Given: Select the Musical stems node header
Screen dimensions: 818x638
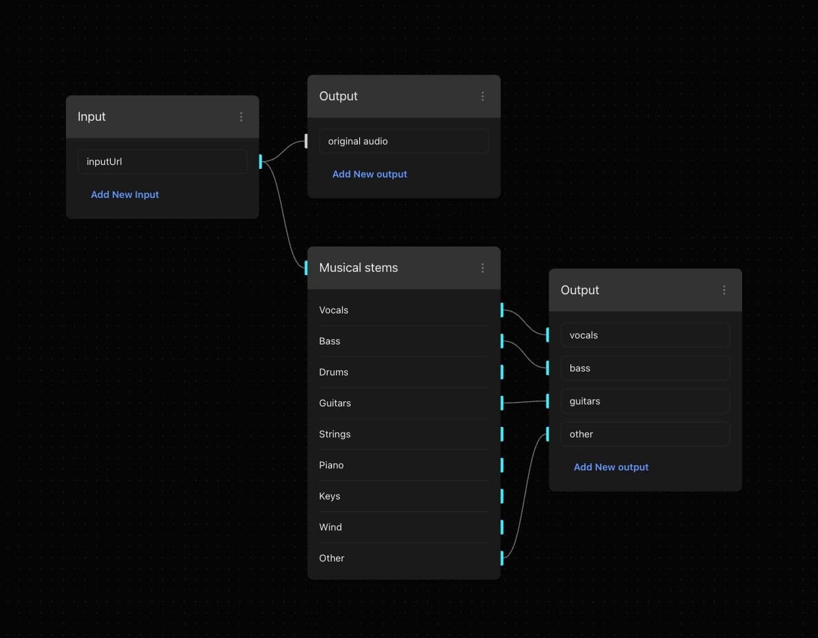Looking at the screenshot, I should tap(390, 268).
